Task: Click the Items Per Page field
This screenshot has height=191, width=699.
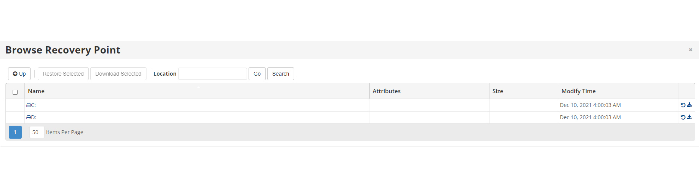Action: tap(37, 132)
